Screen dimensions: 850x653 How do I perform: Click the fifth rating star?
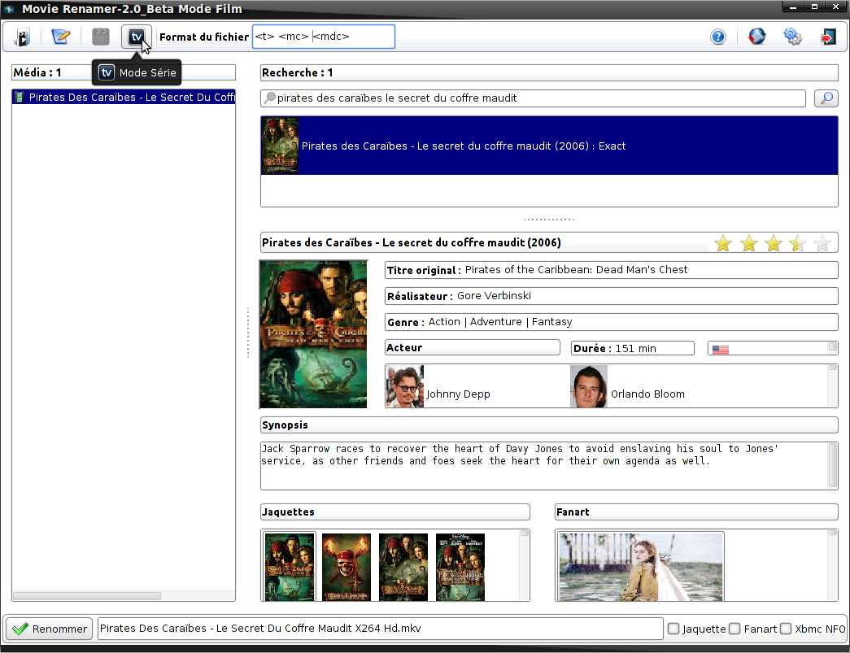(822, 243)
